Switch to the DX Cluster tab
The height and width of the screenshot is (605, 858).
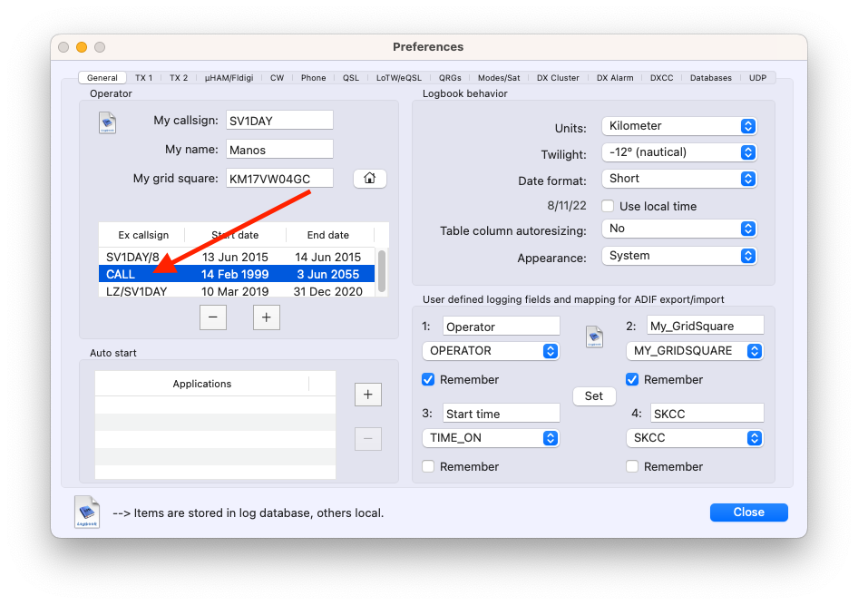coord(558,78)
